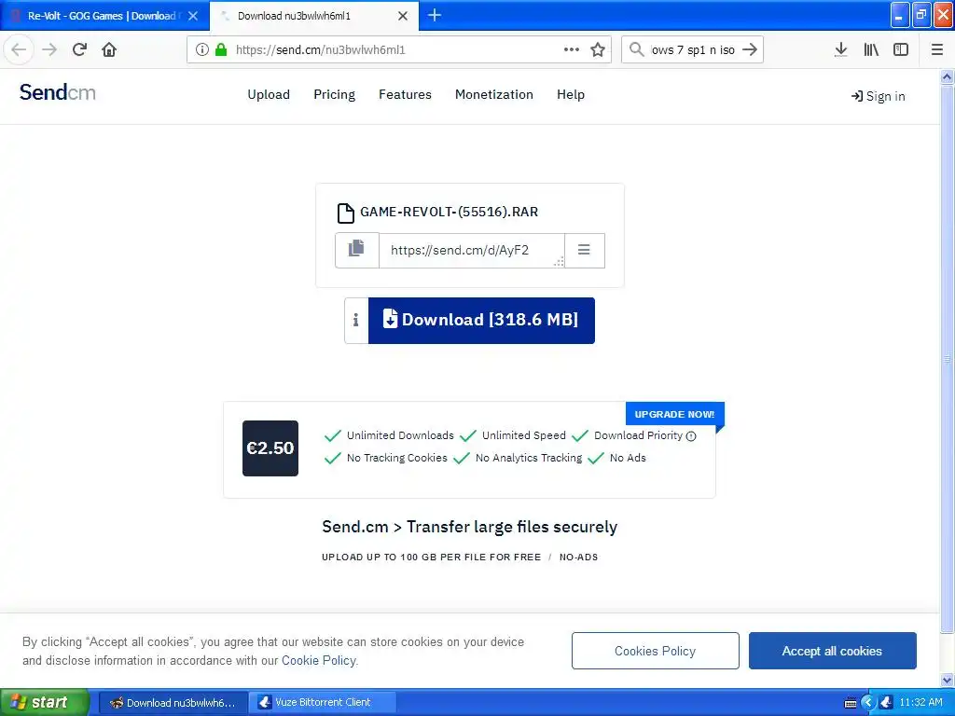Open the browser home page
This screenshot has height=716, width=955.
109,49
